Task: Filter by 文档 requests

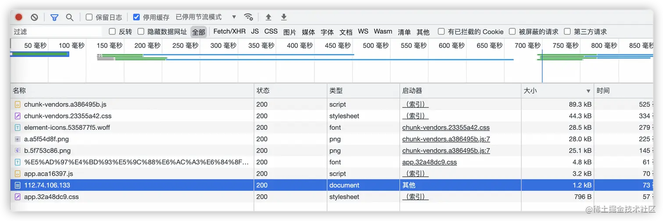Action: click(x=346, y=32)
